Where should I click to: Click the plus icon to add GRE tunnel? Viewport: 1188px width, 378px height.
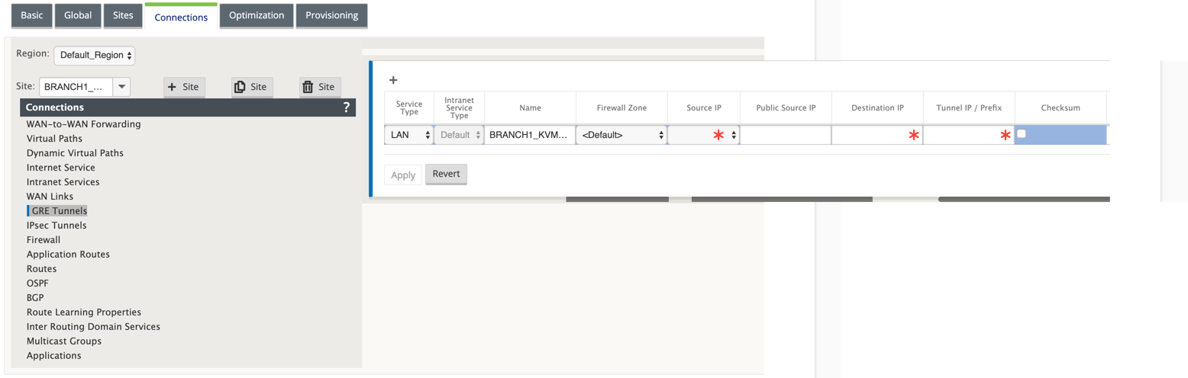click(x=393, y=79)
